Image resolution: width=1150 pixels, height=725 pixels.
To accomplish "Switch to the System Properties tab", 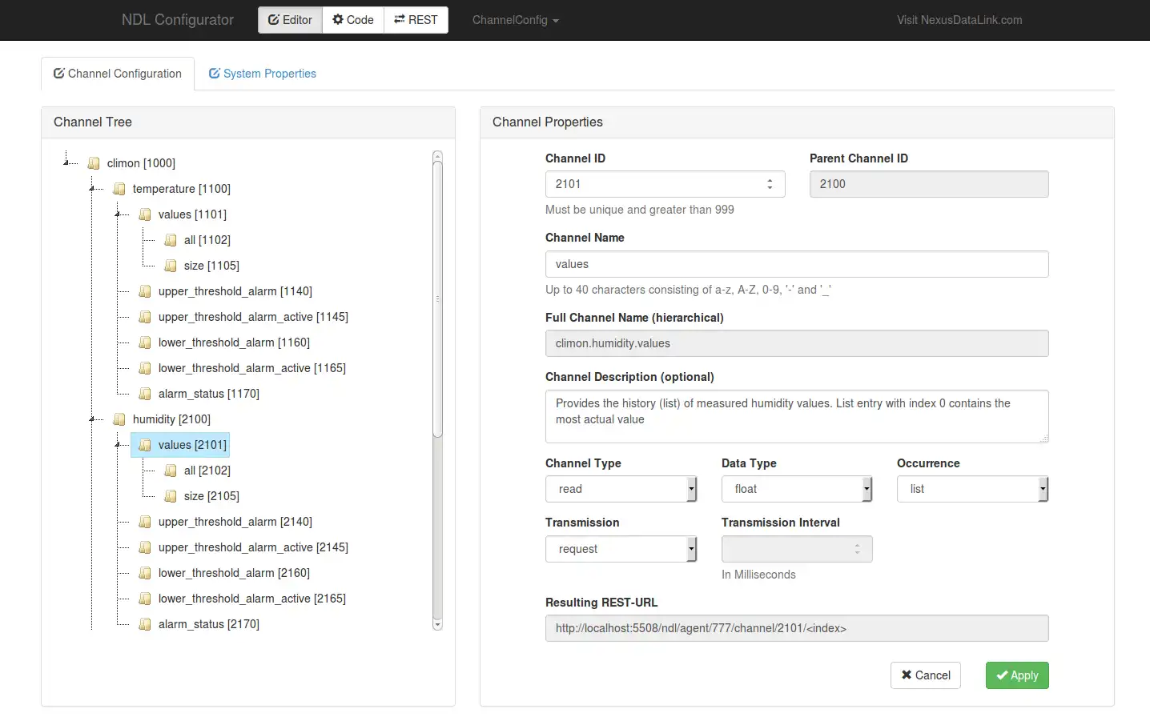I will click(x=262, y=74).
